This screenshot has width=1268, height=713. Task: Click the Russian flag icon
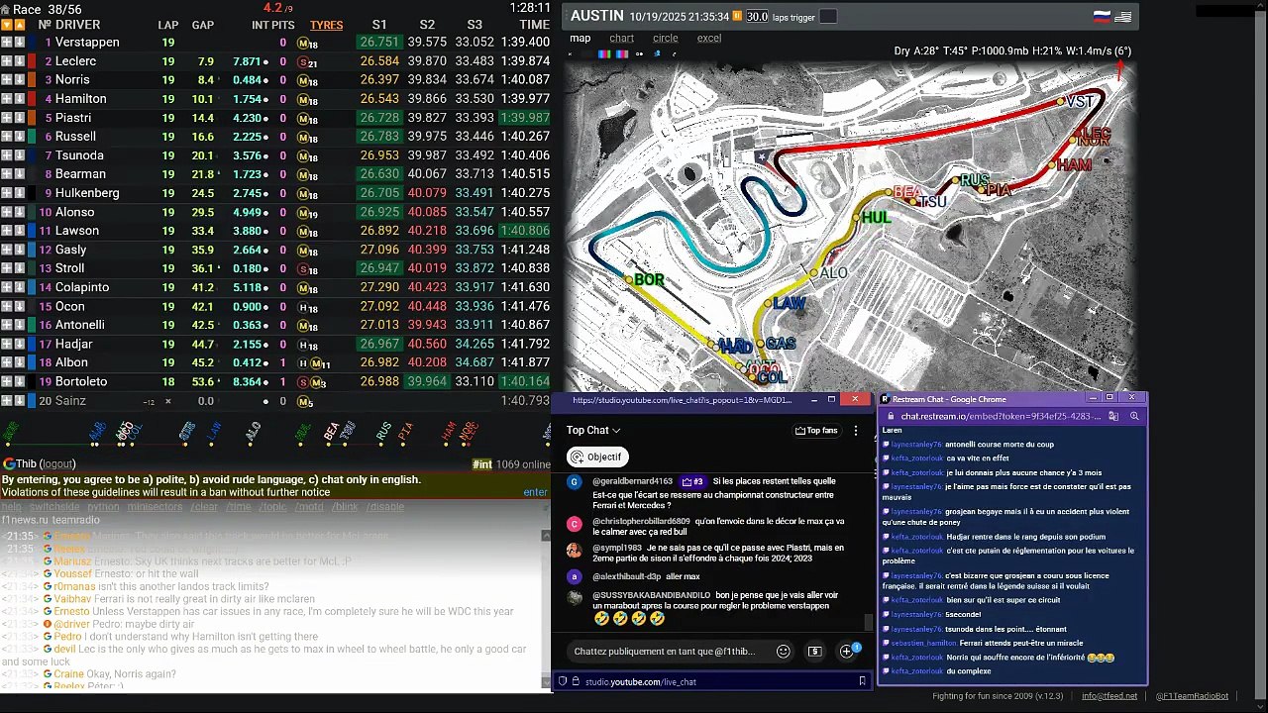coord(1101,17)
